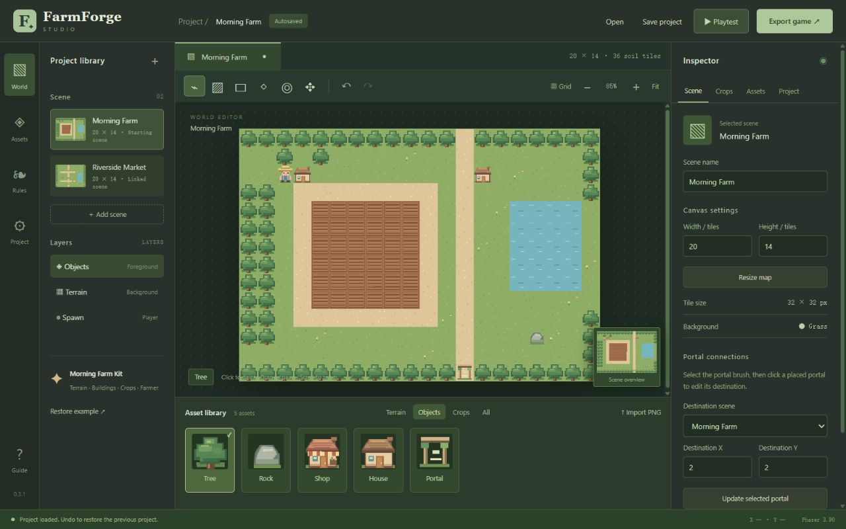Toggle the Grid overlay

(x=561, y=87)
